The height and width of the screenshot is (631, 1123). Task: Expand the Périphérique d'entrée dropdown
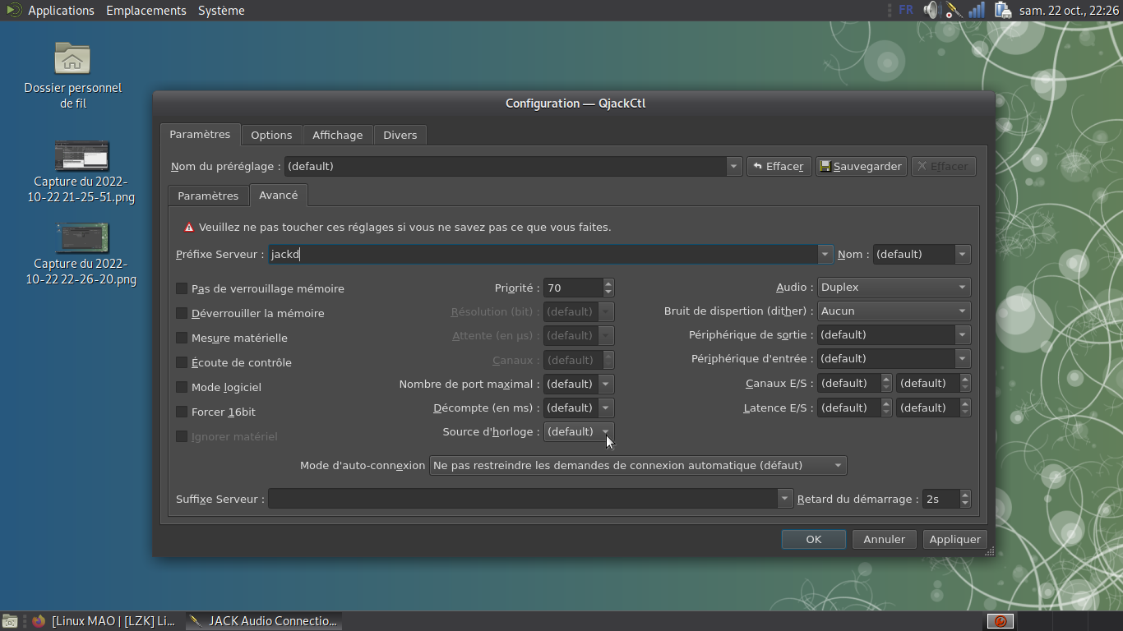tap(962, 359)
